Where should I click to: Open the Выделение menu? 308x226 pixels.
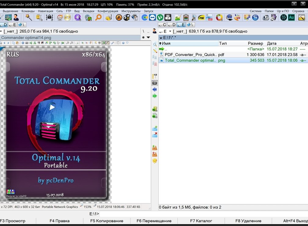pyautogui.click(x=10, y=11)
